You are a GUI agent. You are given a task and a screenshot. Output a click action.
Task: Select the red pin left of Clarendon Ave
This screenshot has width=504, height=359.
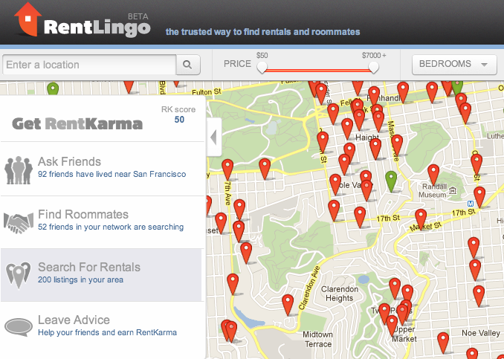(288, 304)
